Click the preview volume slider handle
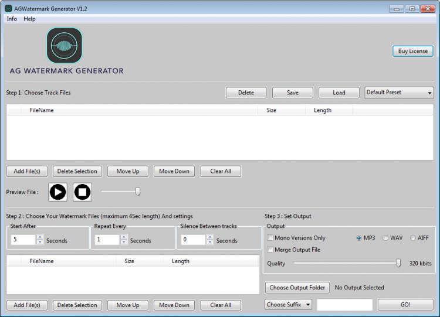Viewport: 440px width, 317px height. (138, 192)
